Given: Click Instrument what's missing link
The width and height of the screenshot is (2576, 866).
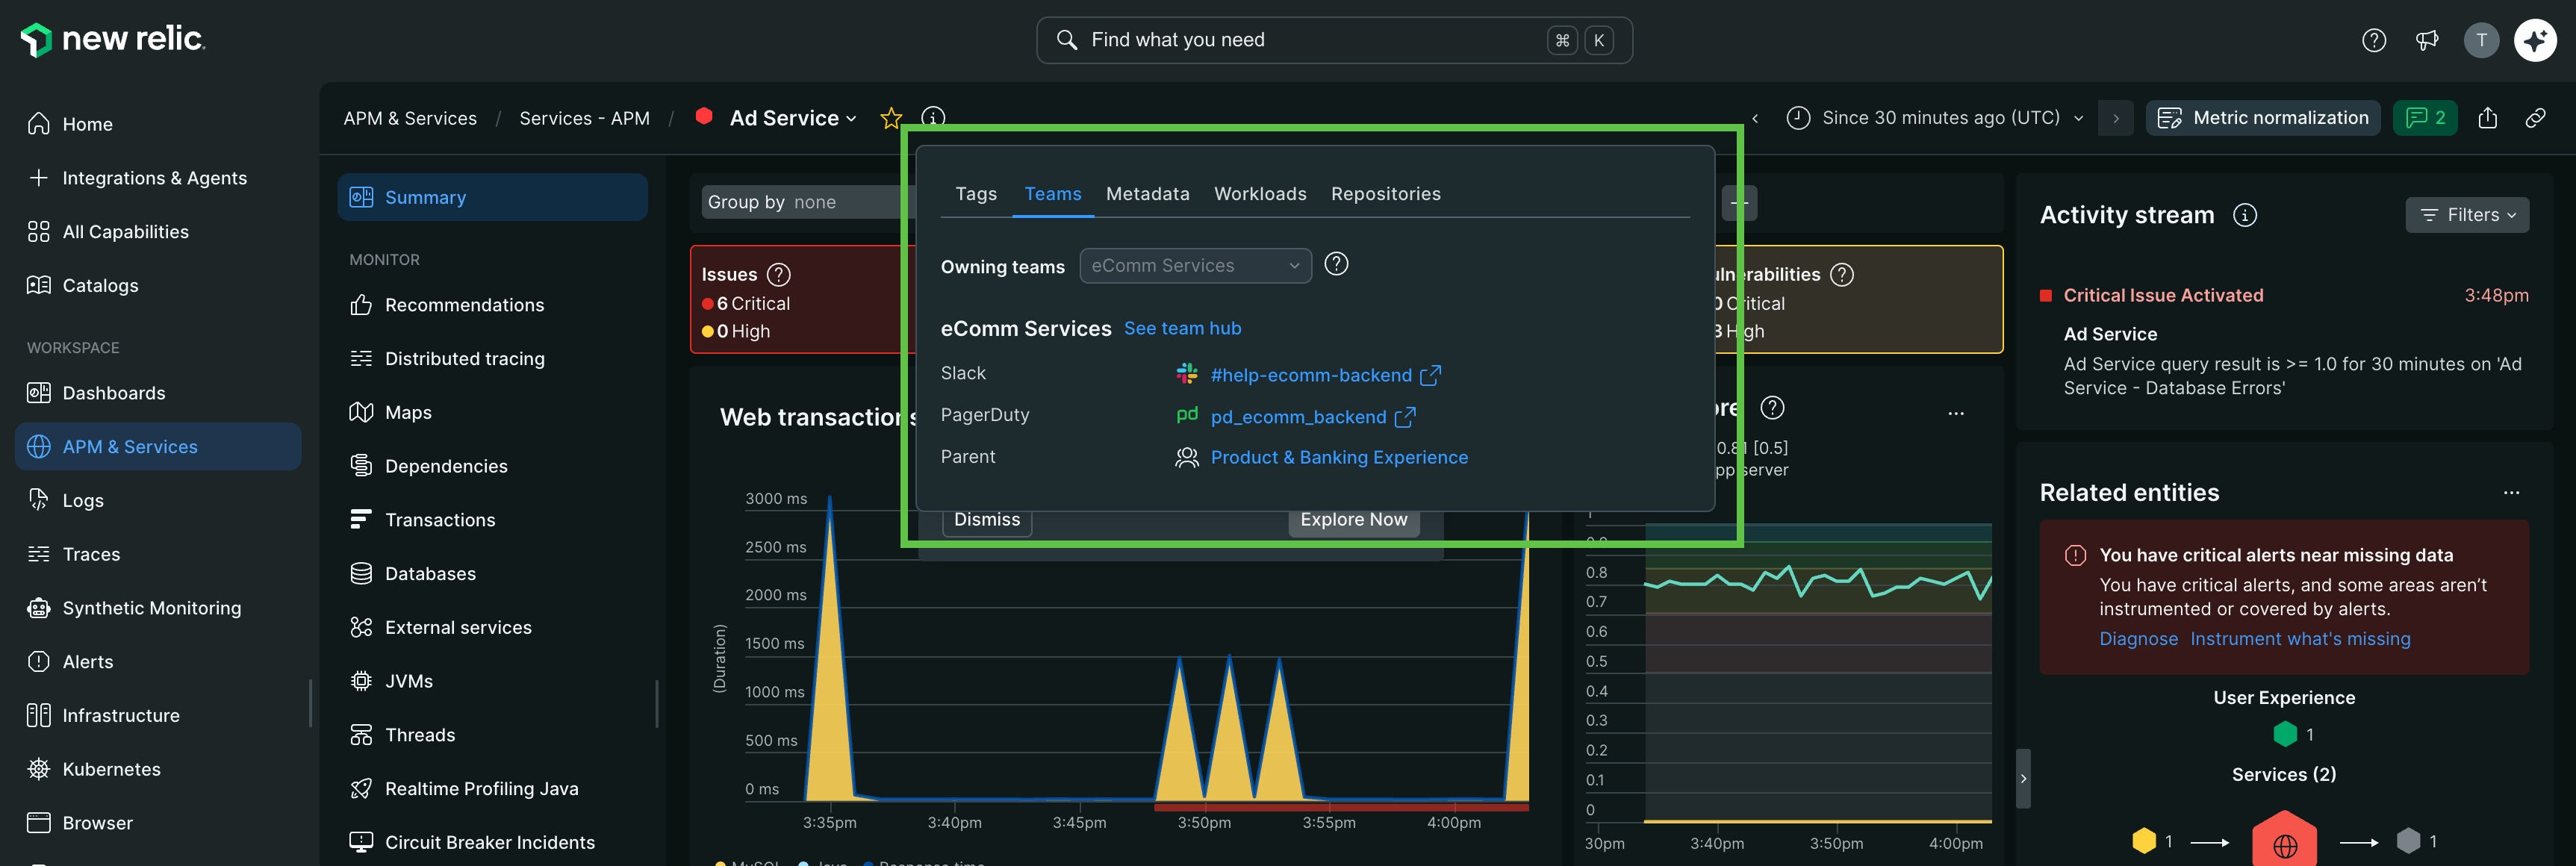Looking at the screenshot, I should pyautogui.click(x=2300, y=639).
